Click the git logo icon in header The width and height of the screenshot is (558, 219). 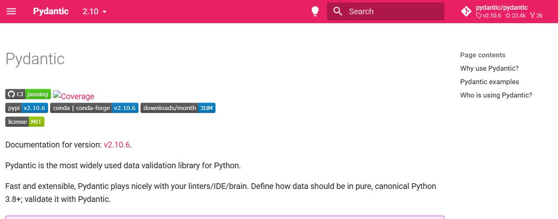click(466, 11)
